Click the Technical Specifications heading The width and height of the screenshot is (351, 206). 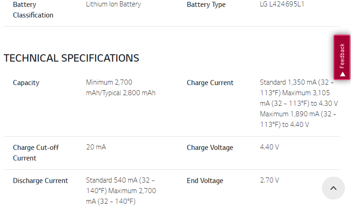click(x=71, y=58)
